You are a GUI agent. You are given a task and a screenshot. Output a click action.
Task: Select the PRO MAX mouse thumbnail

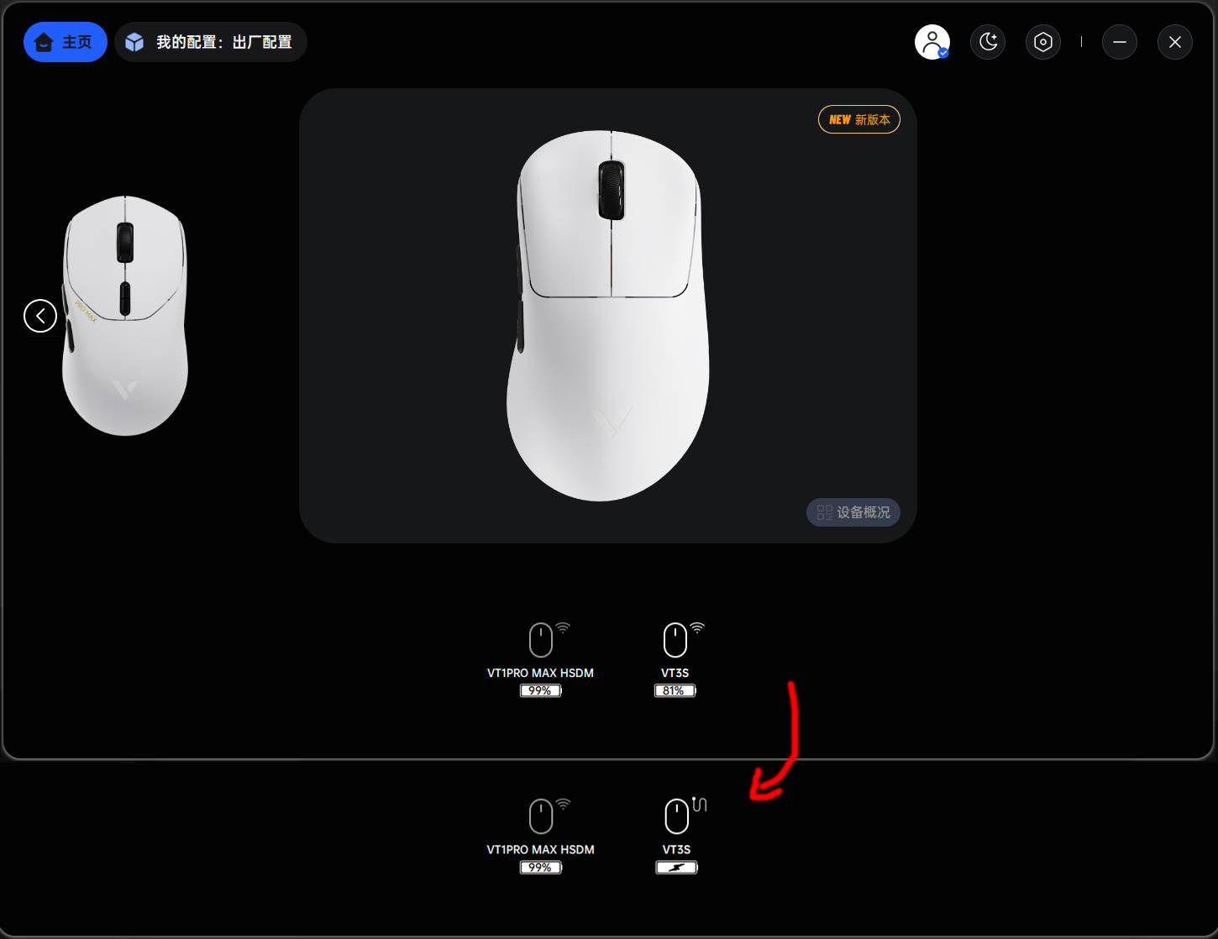125,316
